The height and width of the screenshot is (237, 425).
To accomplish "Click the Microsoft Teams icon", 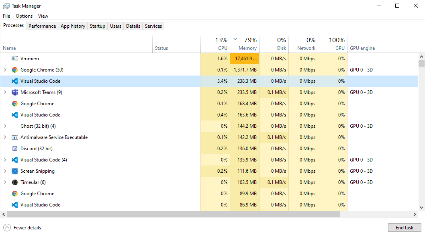I will [15, 92].
